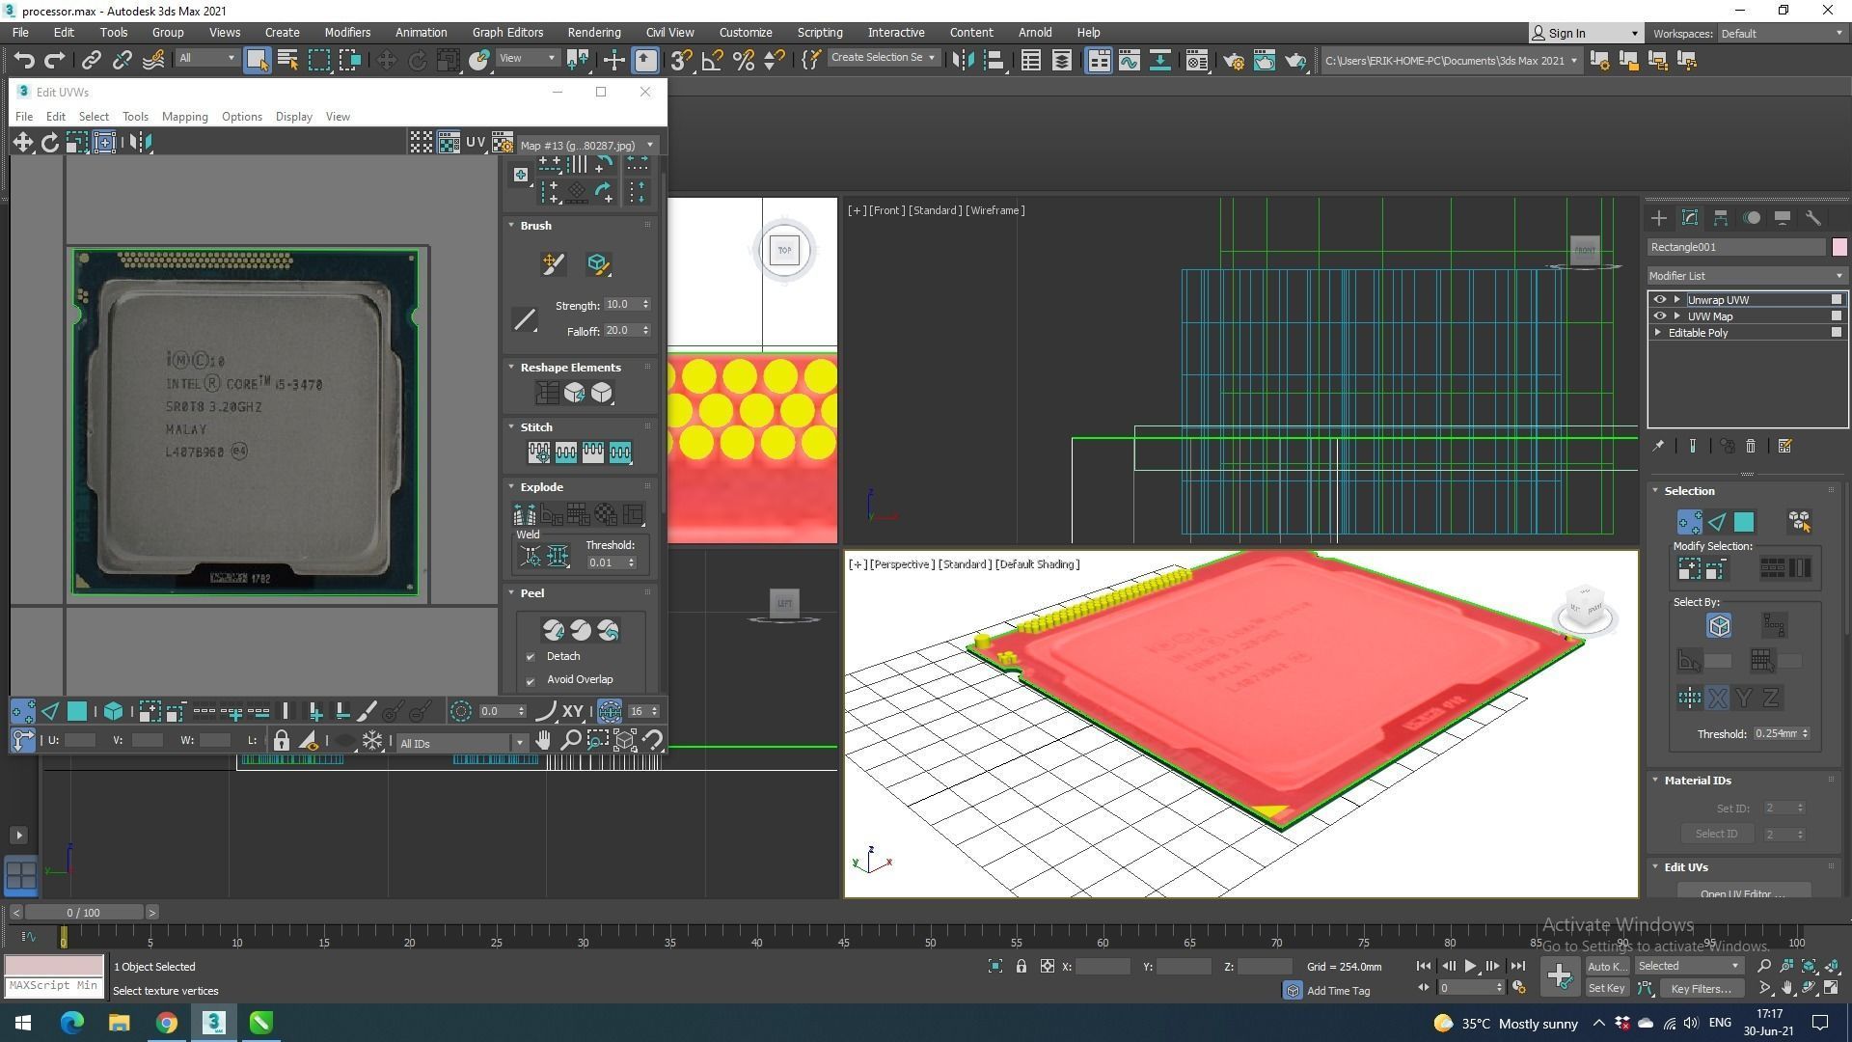Click the Undo arrow in main toolbar
Image resolution: width=1852 pixels, height=1042 pixels.
(24, 60)
